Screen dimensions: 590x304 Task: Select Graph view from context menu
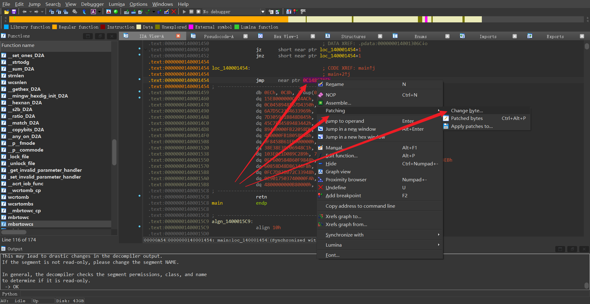pyautogui.click(x=380, y=171)
